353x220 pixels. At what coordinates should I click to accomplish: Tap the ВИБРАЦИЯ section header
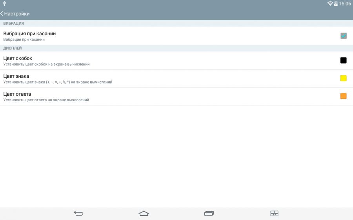[14, 23]
